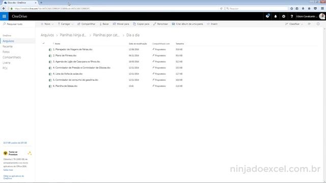Screen dimensions: 326x183
Task: Open 2. Plano de Fitness.xlsx
Action: [65, 55]
